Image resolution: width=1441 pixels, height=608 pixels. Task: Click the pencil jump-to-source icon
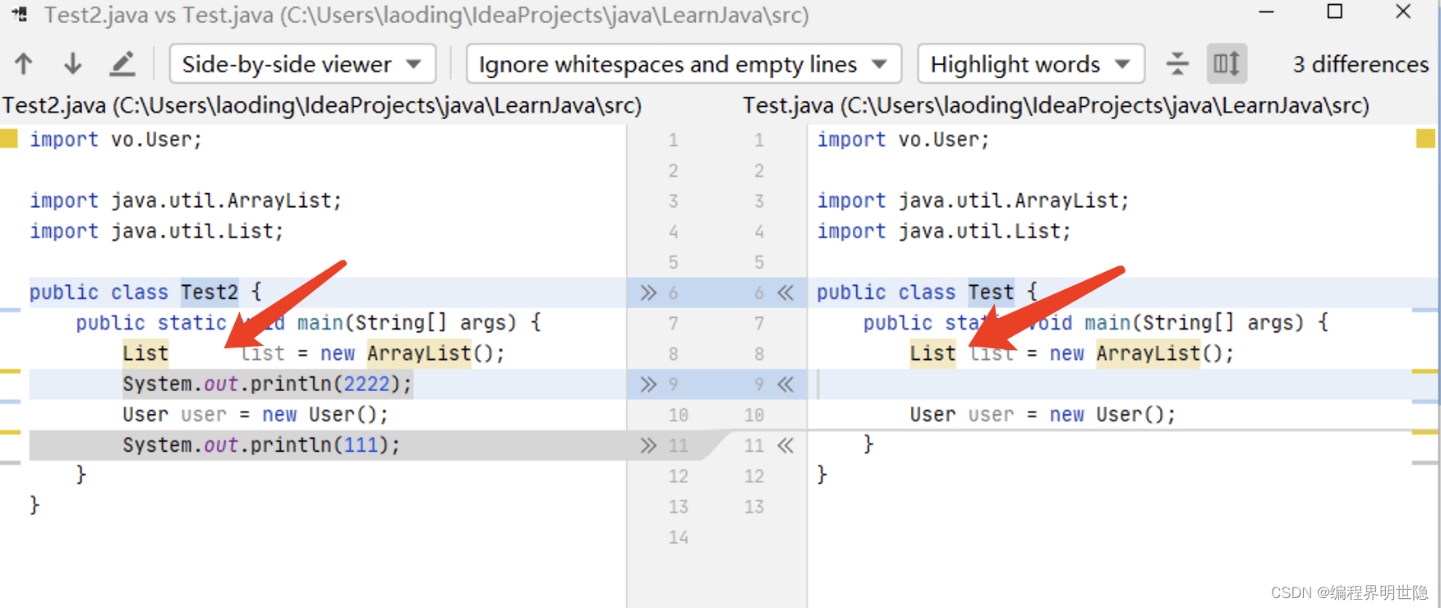pyautogui.click(x=122, y=64)
